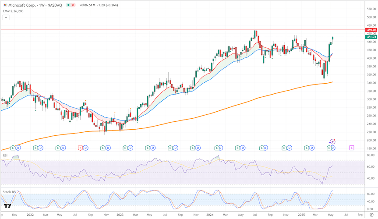Screen dimensions: 378x219
Task: Open the dividend D marker next to red E
Action: tap(85, 148)
